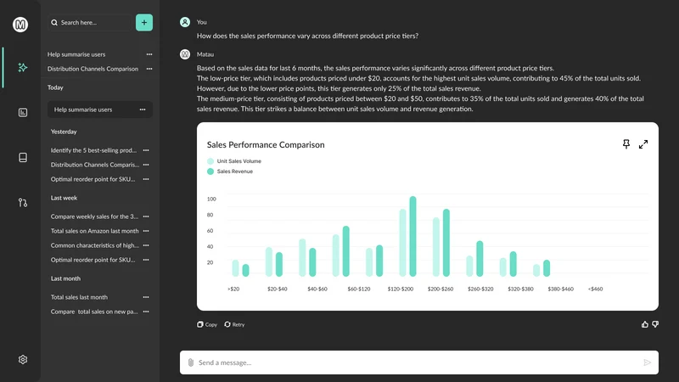Focus the Send a message input
679x382 pixels.
click(419, 362)
